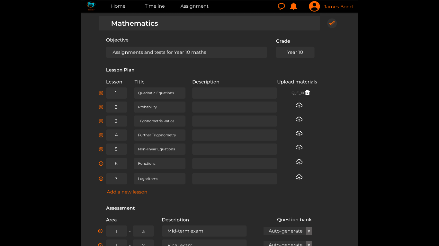439x246 pixels.
Task: Click the Question bank column header
Action: 294,220
